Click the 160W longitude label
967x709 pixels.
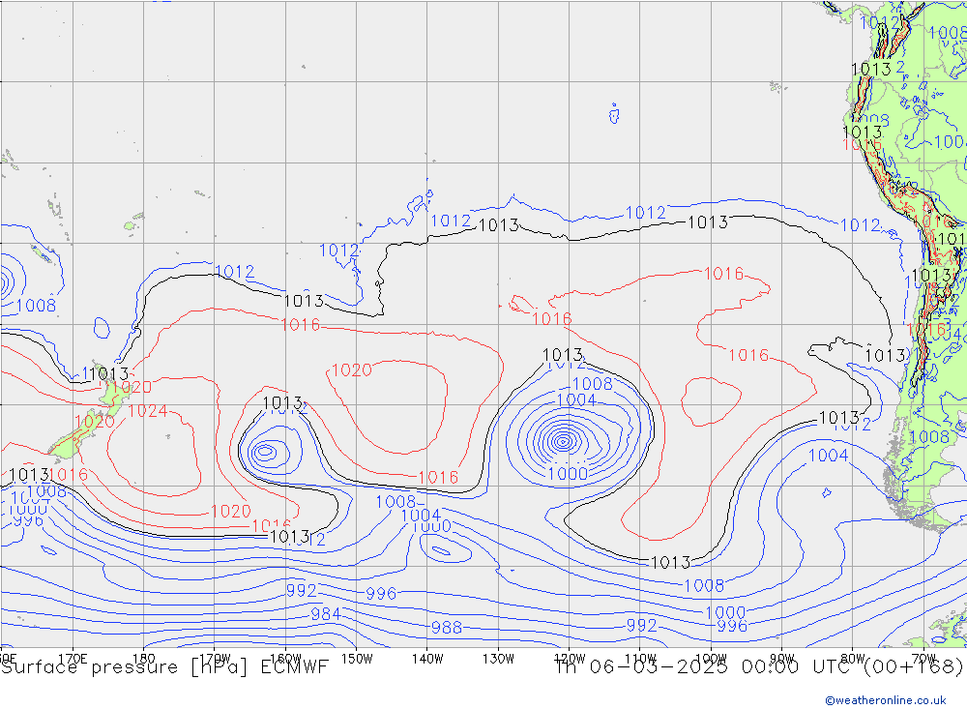pyautogui.click(x=285, y=659)
